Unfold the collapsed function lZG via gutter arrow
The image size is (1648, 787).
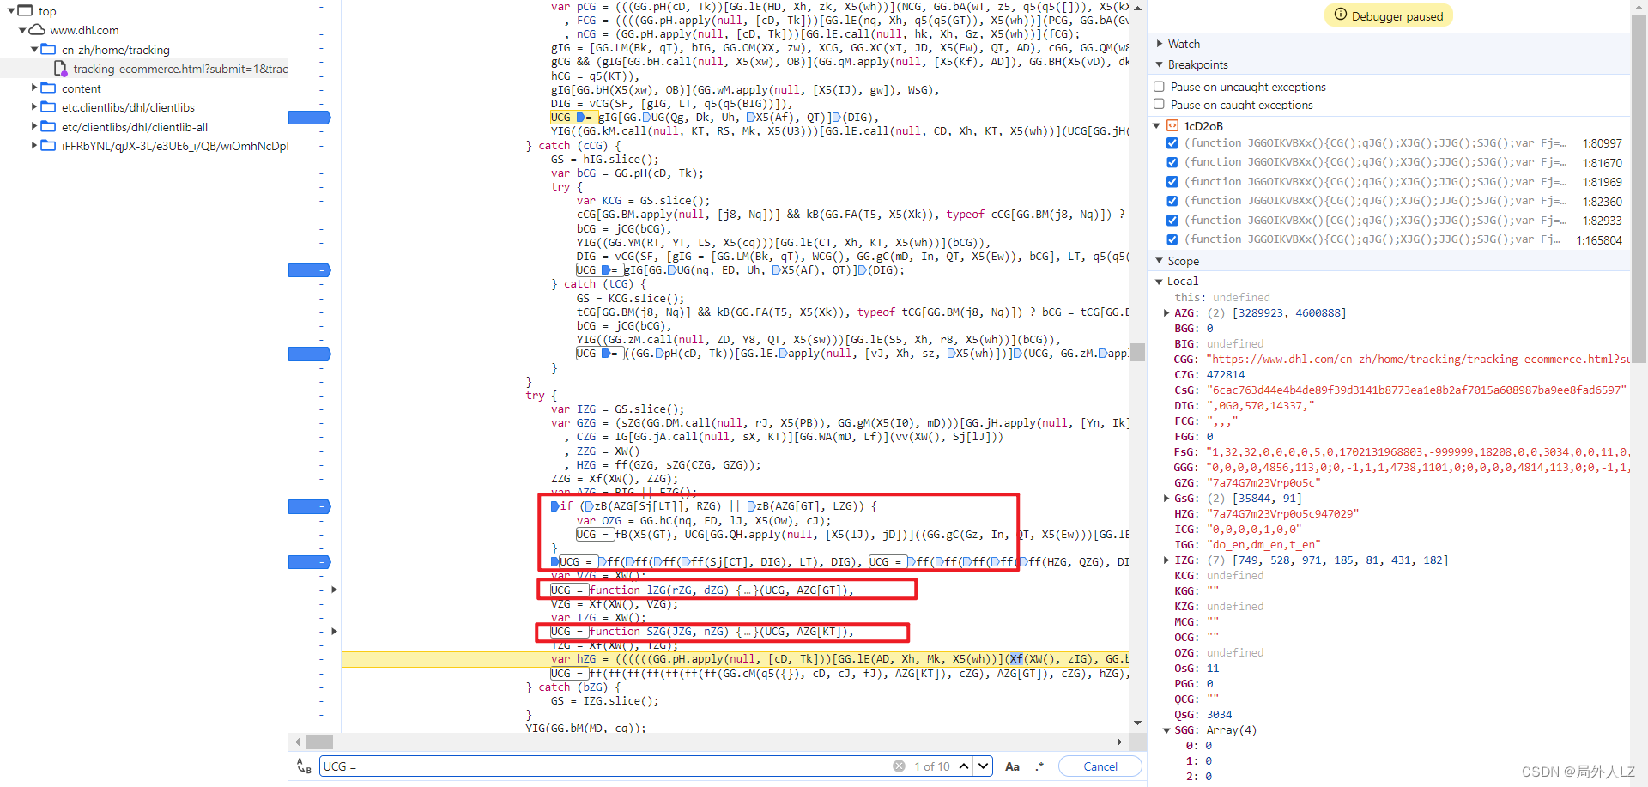point(334,590)
